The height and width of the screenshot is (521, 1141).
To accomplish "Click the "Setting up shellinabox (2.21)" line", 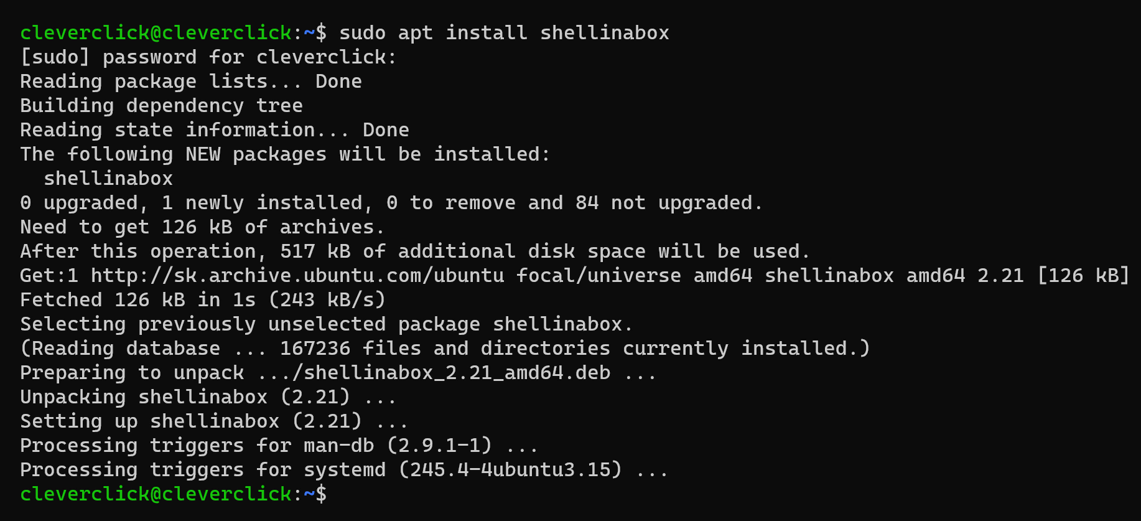I will (214, 421).
